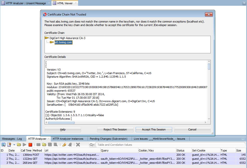Click Accept This Session button
The width and height of the screenshot is (247, 168).
point(154,129)
